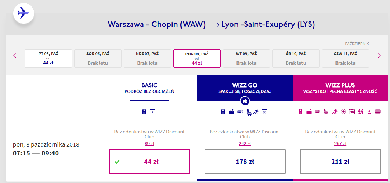Click the airplane logo icon
Image resolution: width=390 pixels, height=183 pixels.
23,14
